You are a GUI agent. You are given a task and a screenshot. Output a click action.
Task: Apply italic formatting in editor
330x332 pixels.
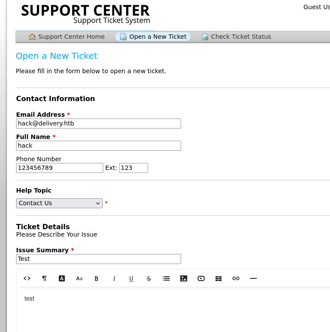[x=114, y=278]
